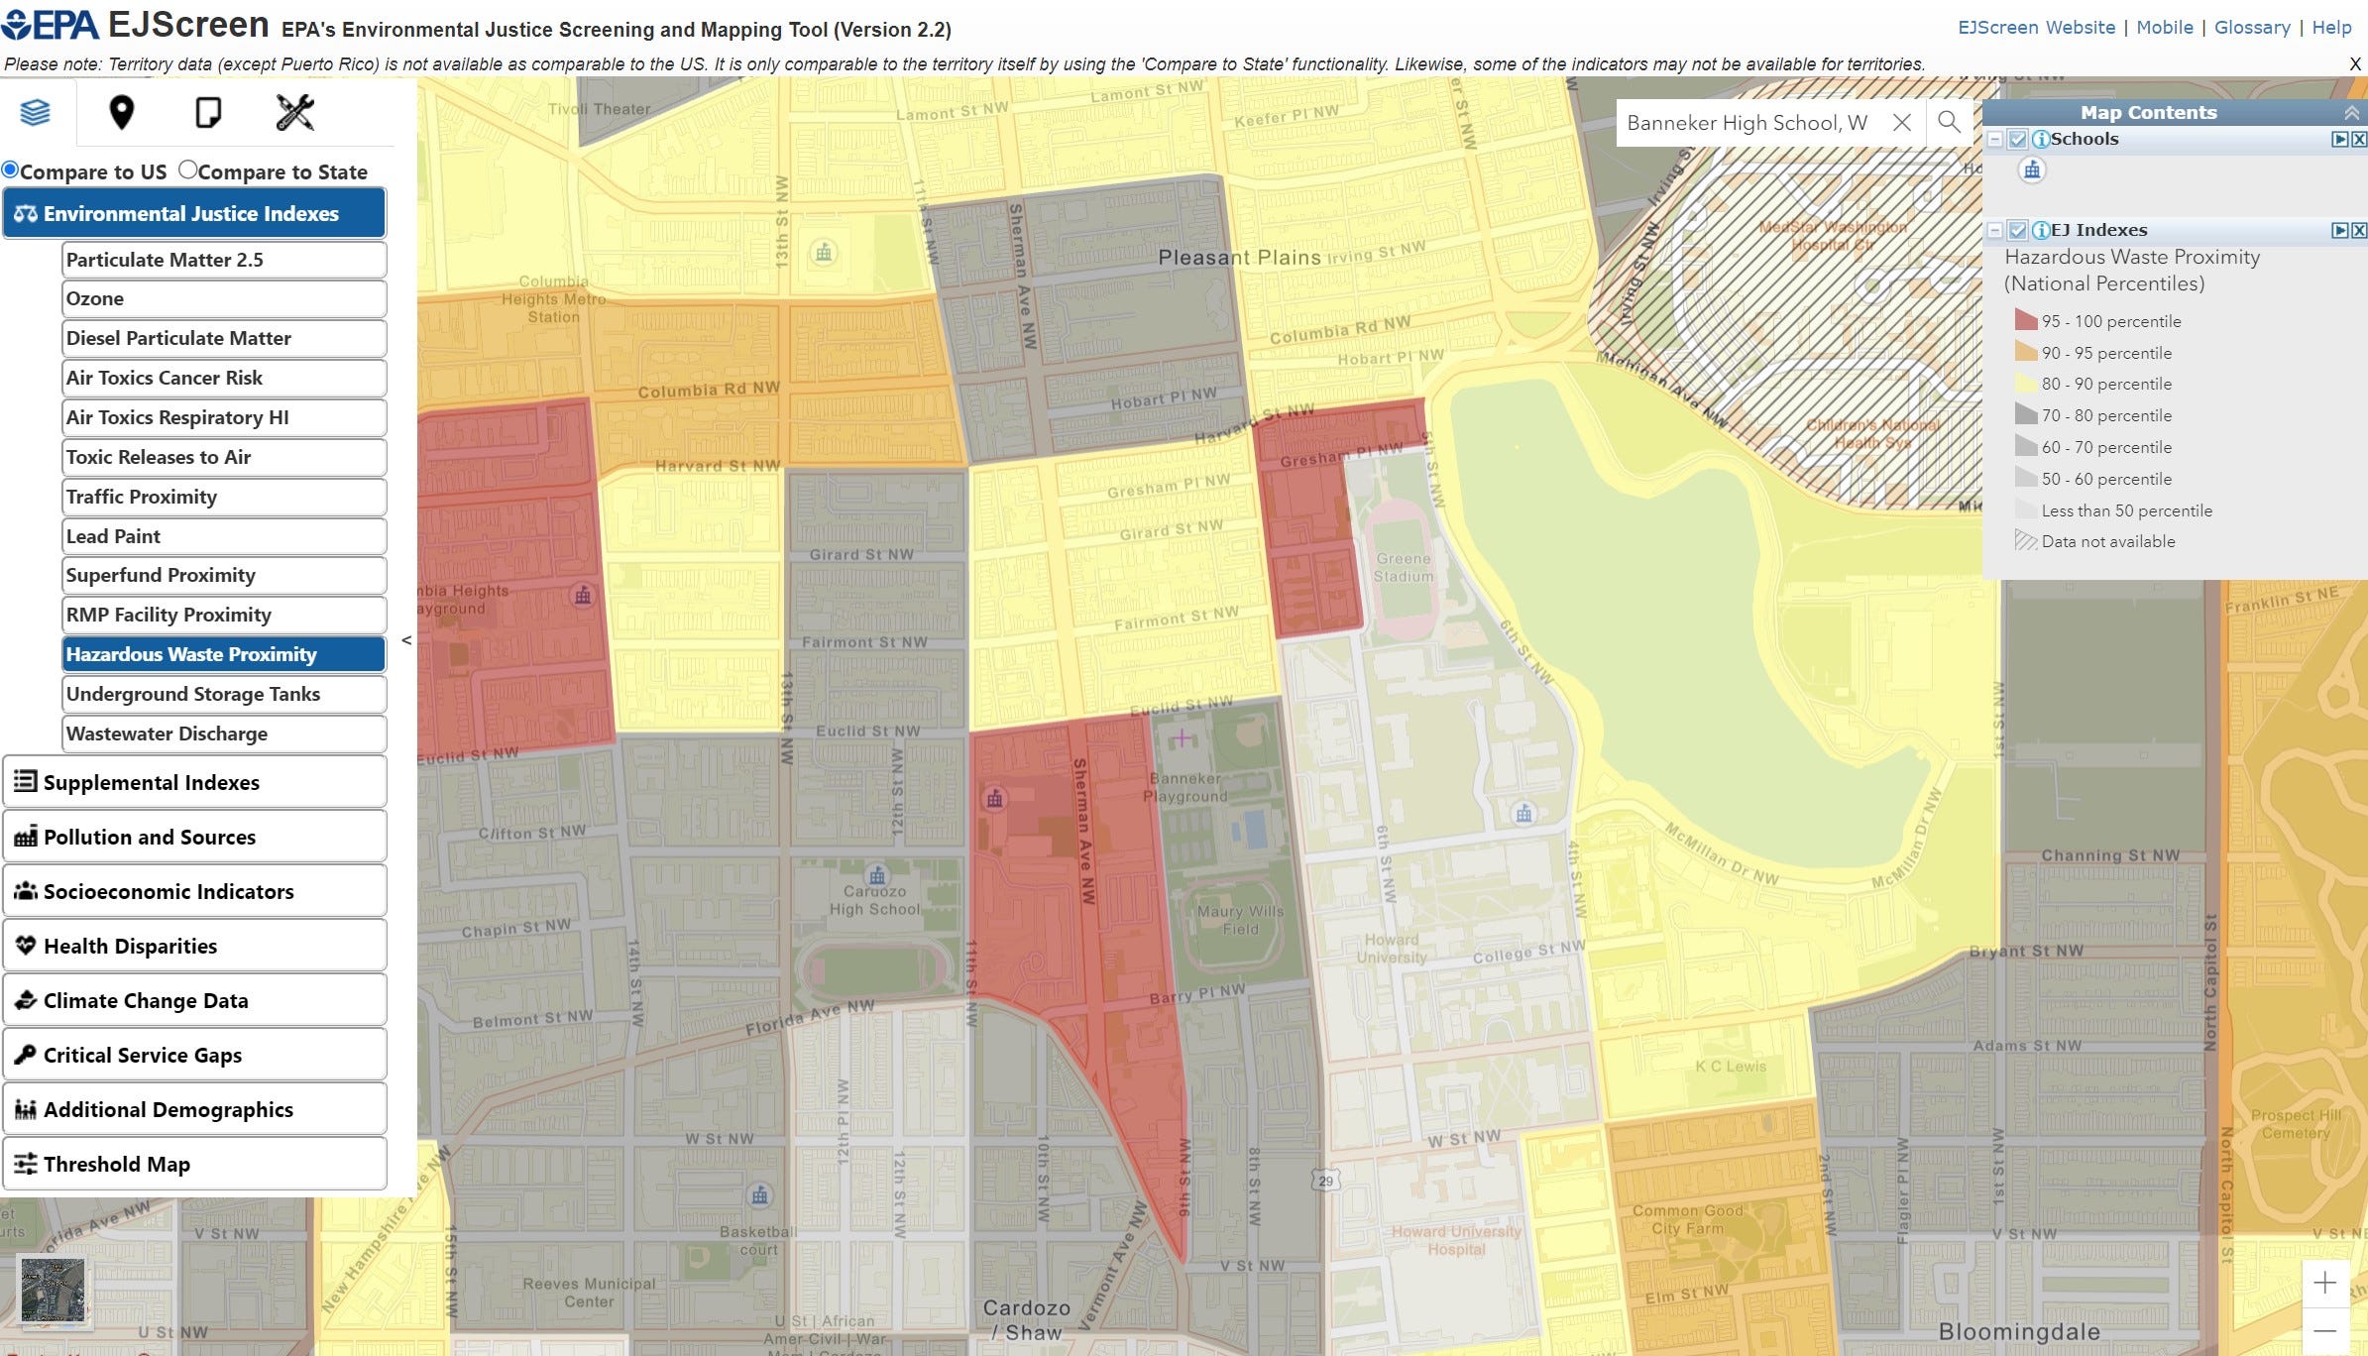Remove the EJ Indexes layer with its X

click(2359, 231)
